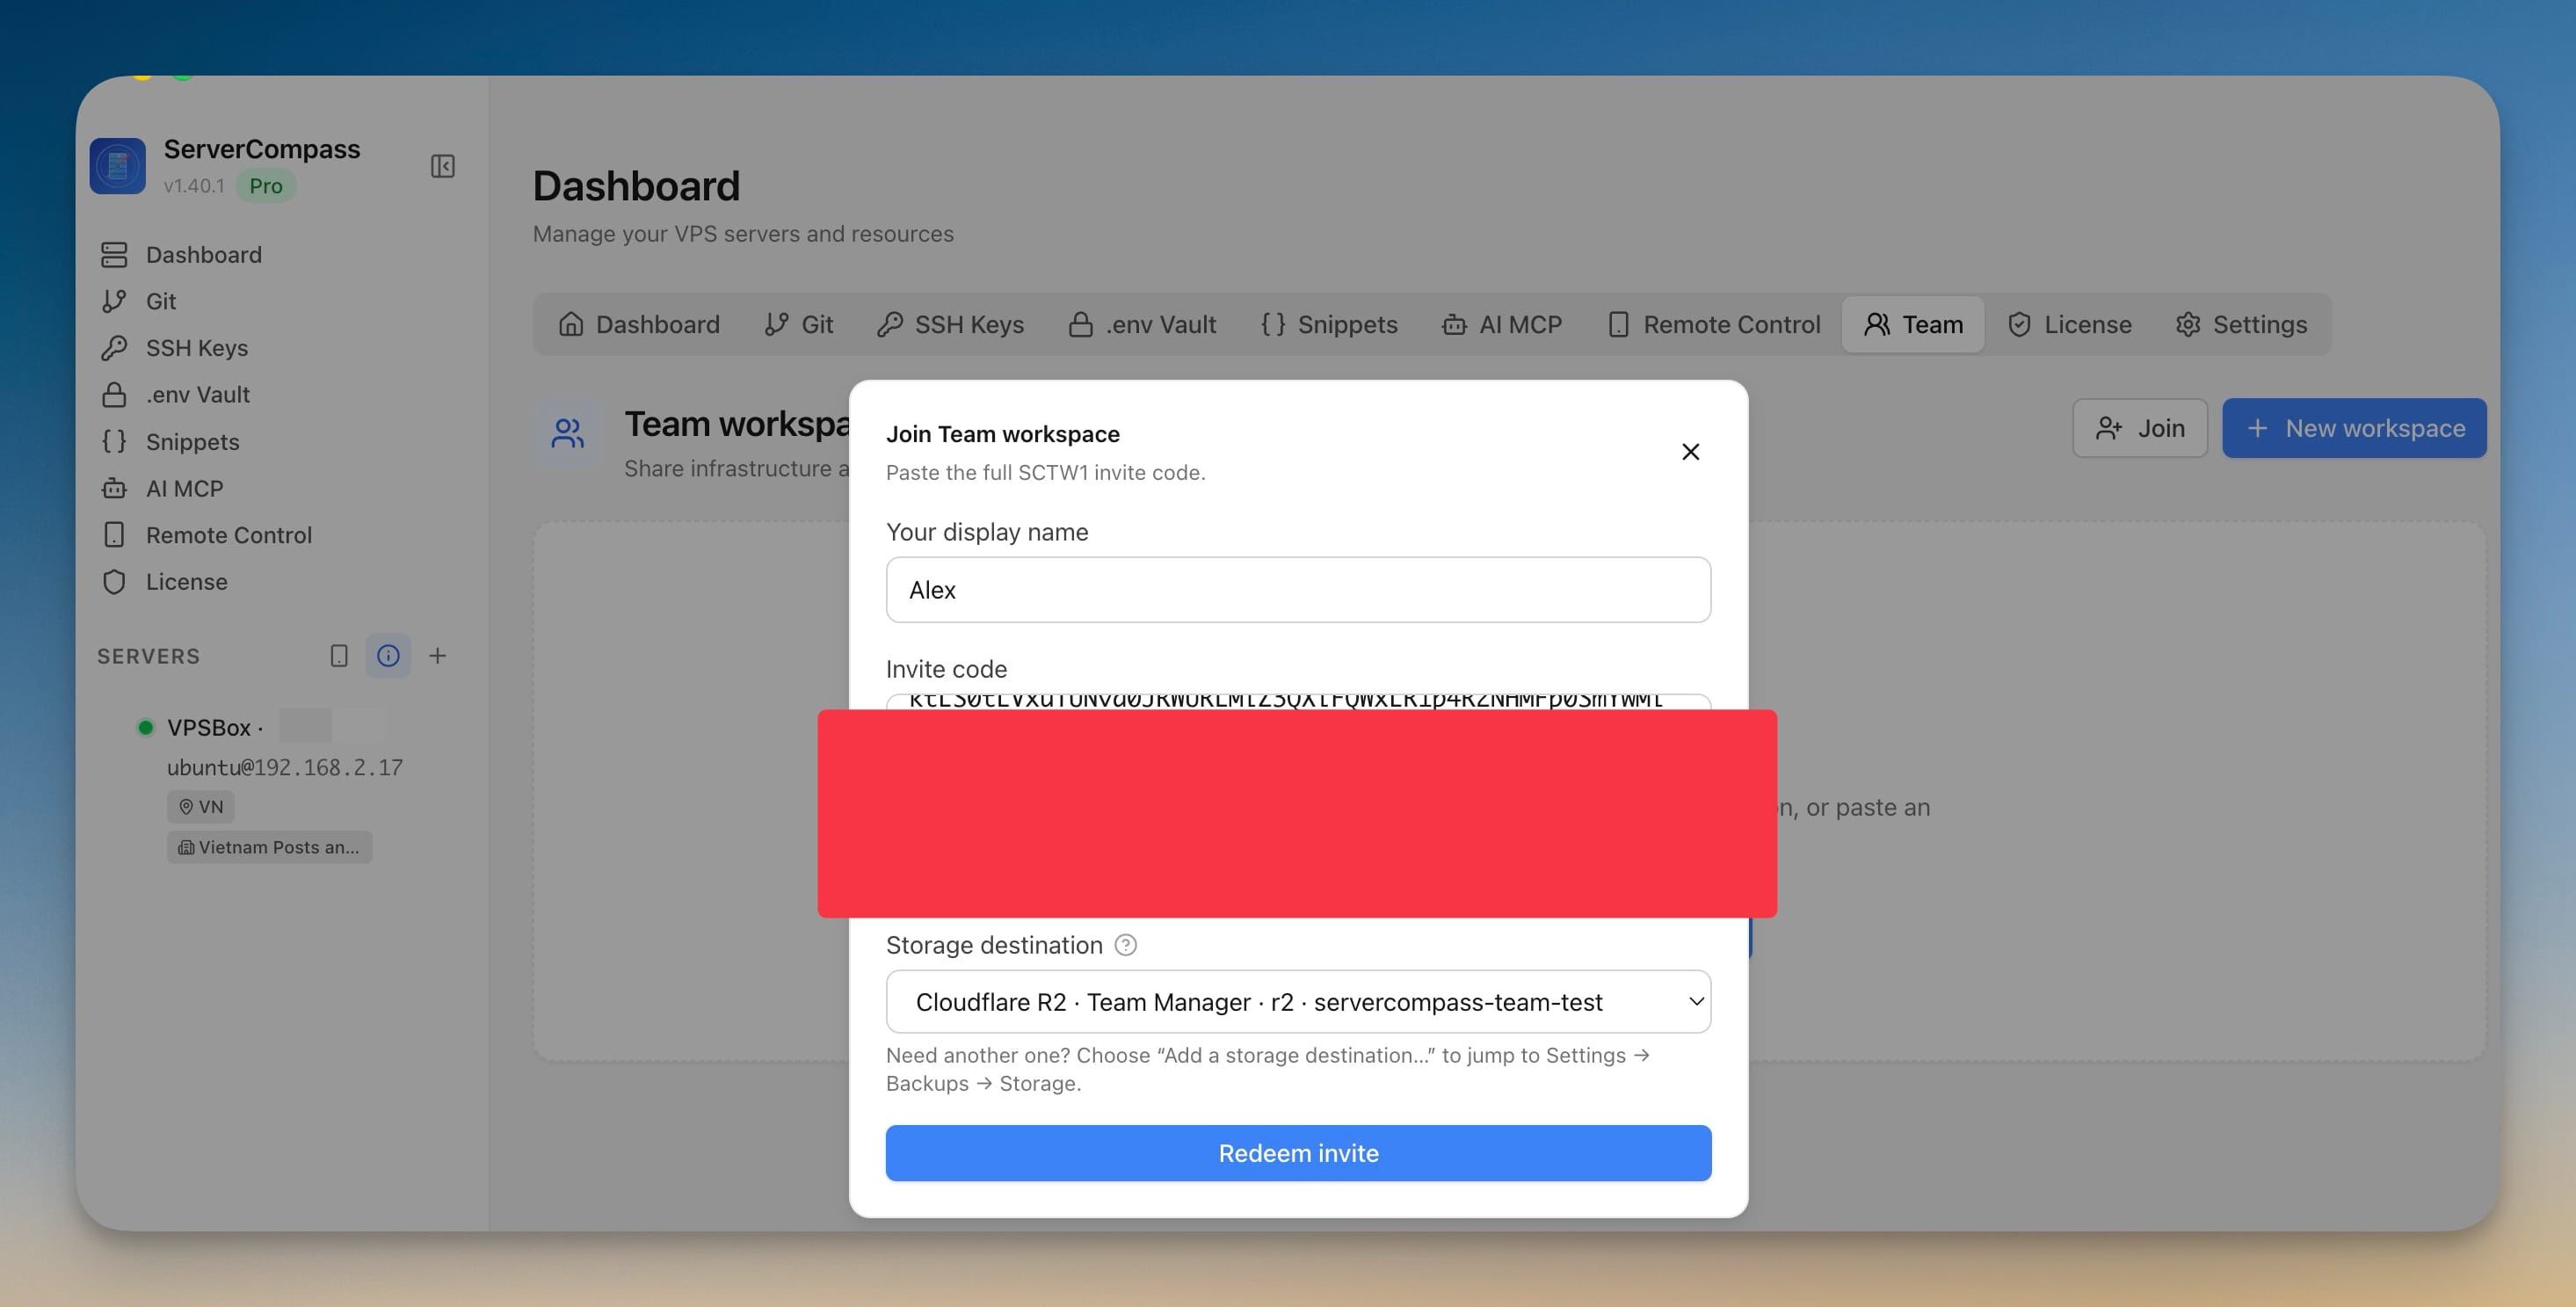Viewport: 2576px width, 1307px height.
Task: Open the Storage destination dropdown
Action: pyautogui.click(x=1298, y=1001)
